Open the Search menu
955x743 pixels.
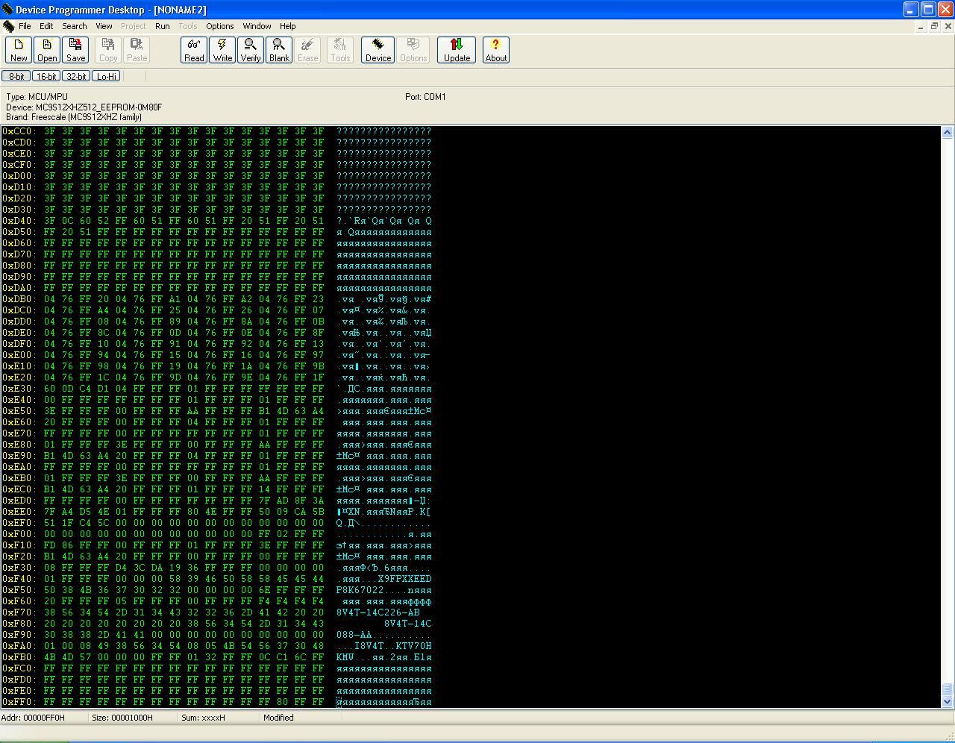(x=75, y=26)
